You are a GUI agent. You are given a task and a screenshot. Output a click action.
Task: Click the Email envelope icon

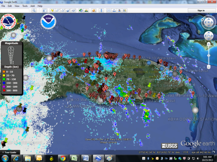pos(109,10)
